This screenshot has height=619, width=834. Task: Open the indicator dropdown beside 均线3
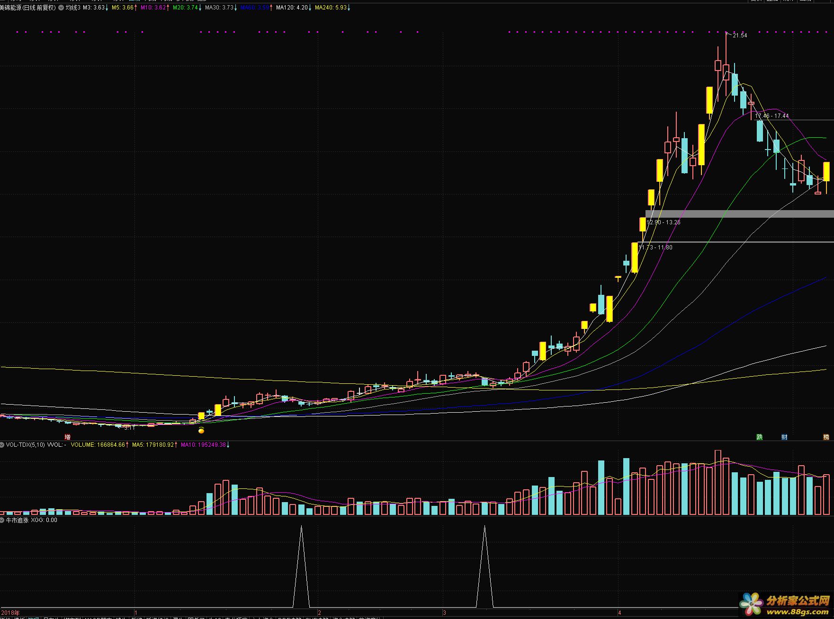[62, 8]
